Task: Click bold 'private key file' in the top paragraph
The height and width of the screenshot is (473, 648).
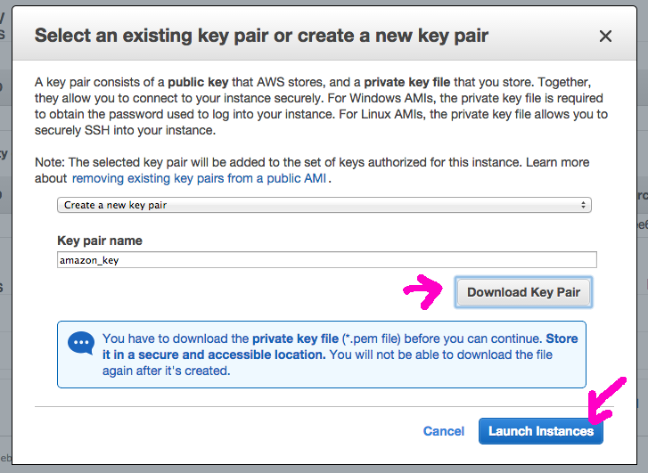Action: coord(406,82)
